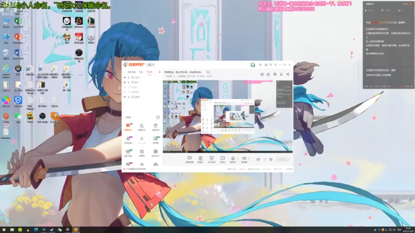This screenshot has height=233, width=415.
Task: Click the live preview canvas
Action: (x=228, y=116)
